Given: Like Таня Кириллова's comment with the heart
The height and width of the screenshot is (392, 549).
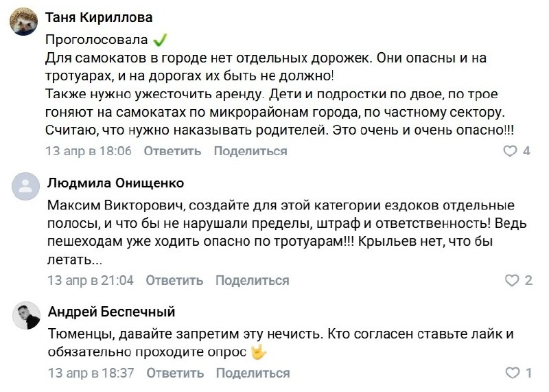Looking at the screenshot, I should [510, 151].
